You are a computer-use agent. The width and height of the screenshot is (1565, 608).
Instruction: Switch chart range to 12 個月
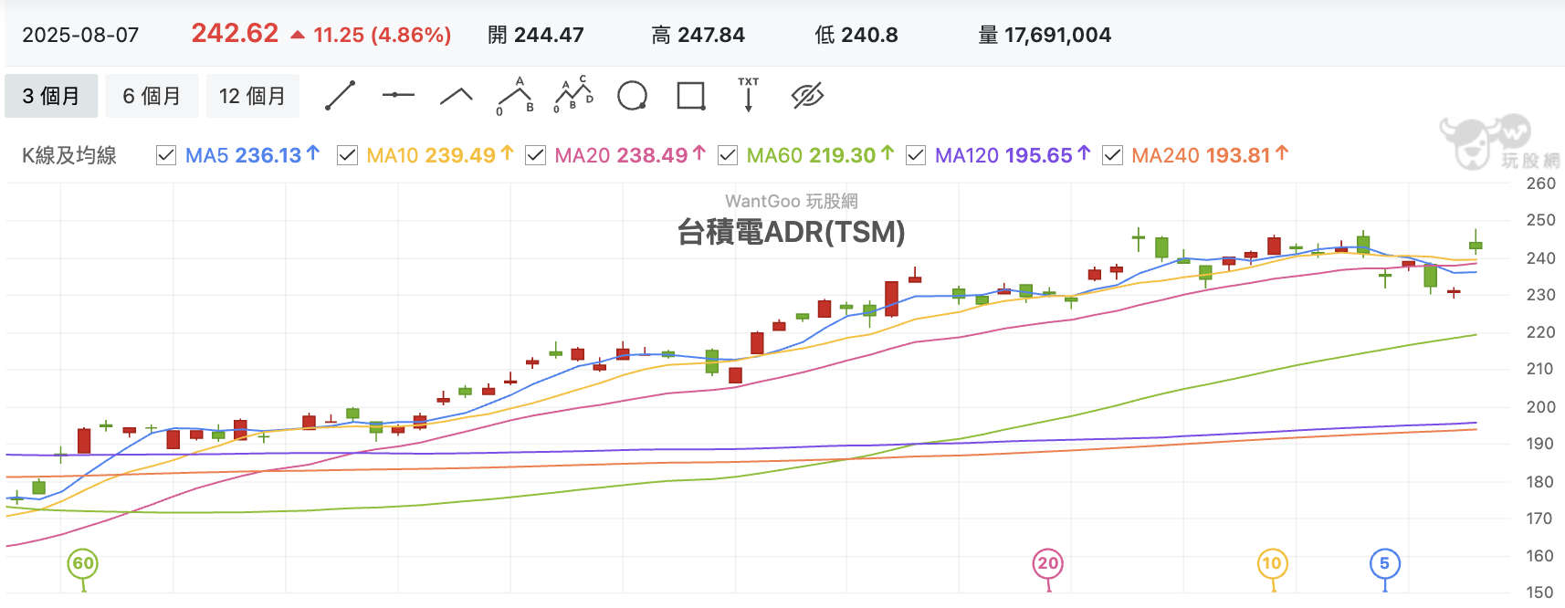[x=252, y=96]
